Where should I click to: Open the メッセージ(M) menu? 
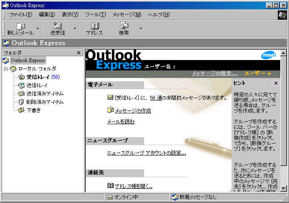pos(127,15)
